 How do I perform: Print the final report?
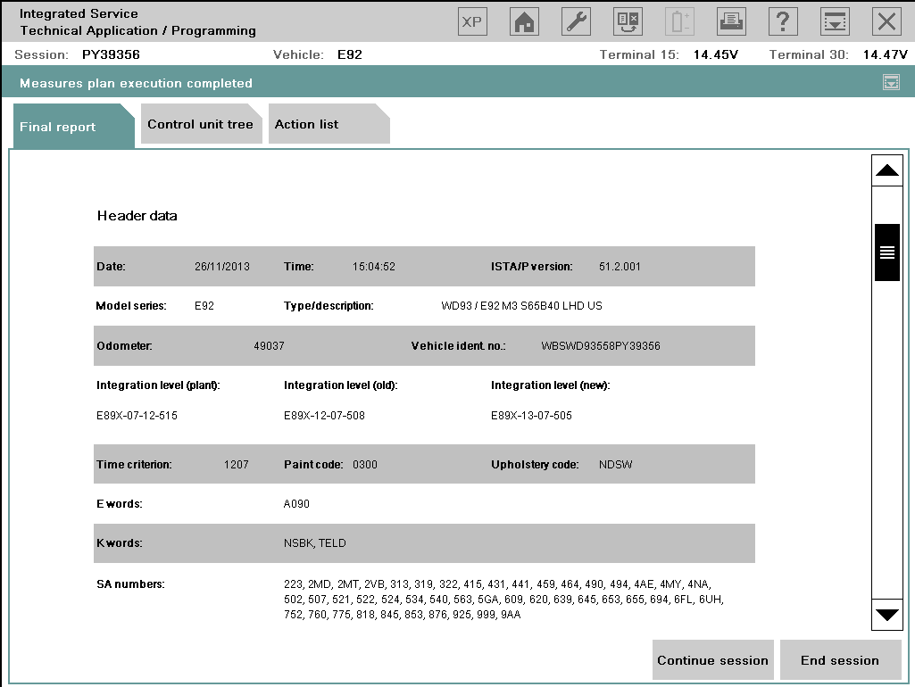click(x=731, y=21)
